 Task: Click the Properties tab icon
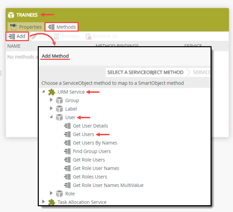point(13,27)
